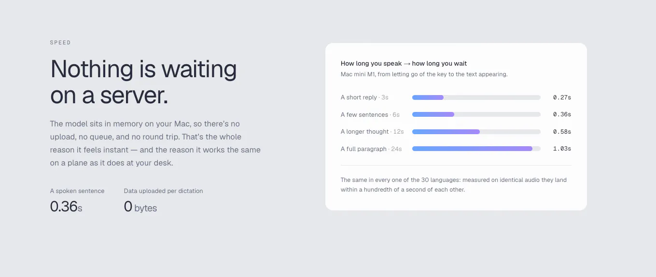Click the 'How long you speak → how long you wait' title
This screenshot has width=656, height=277.
(404, 63)
